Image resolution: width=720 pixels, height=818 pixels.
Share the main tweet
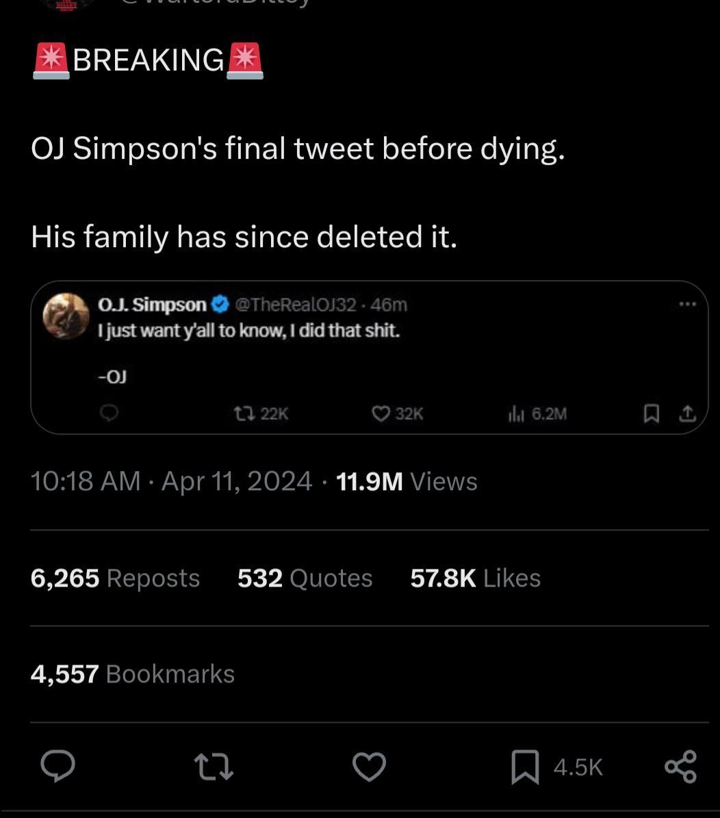[x=680, y=766]
